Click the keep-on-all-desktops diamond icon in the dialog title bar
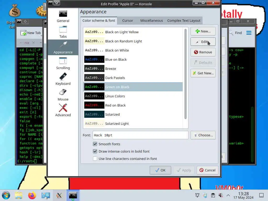 click(x=57, y=3)
